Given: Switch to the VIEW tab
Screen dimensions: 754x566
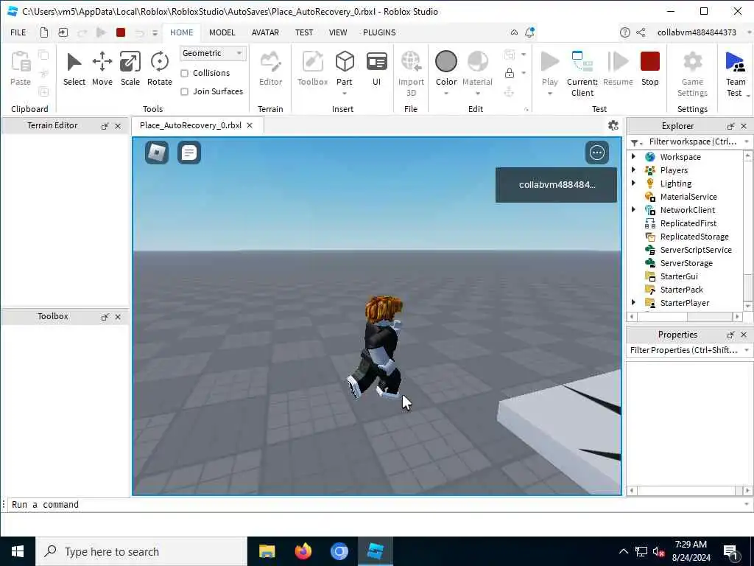Looking at the screenshot, I should tap(337, 32).
